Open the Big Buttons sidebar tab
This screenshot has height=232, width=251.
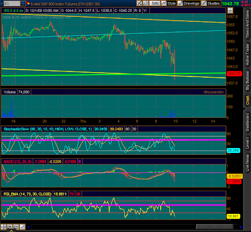click(248, 80)
